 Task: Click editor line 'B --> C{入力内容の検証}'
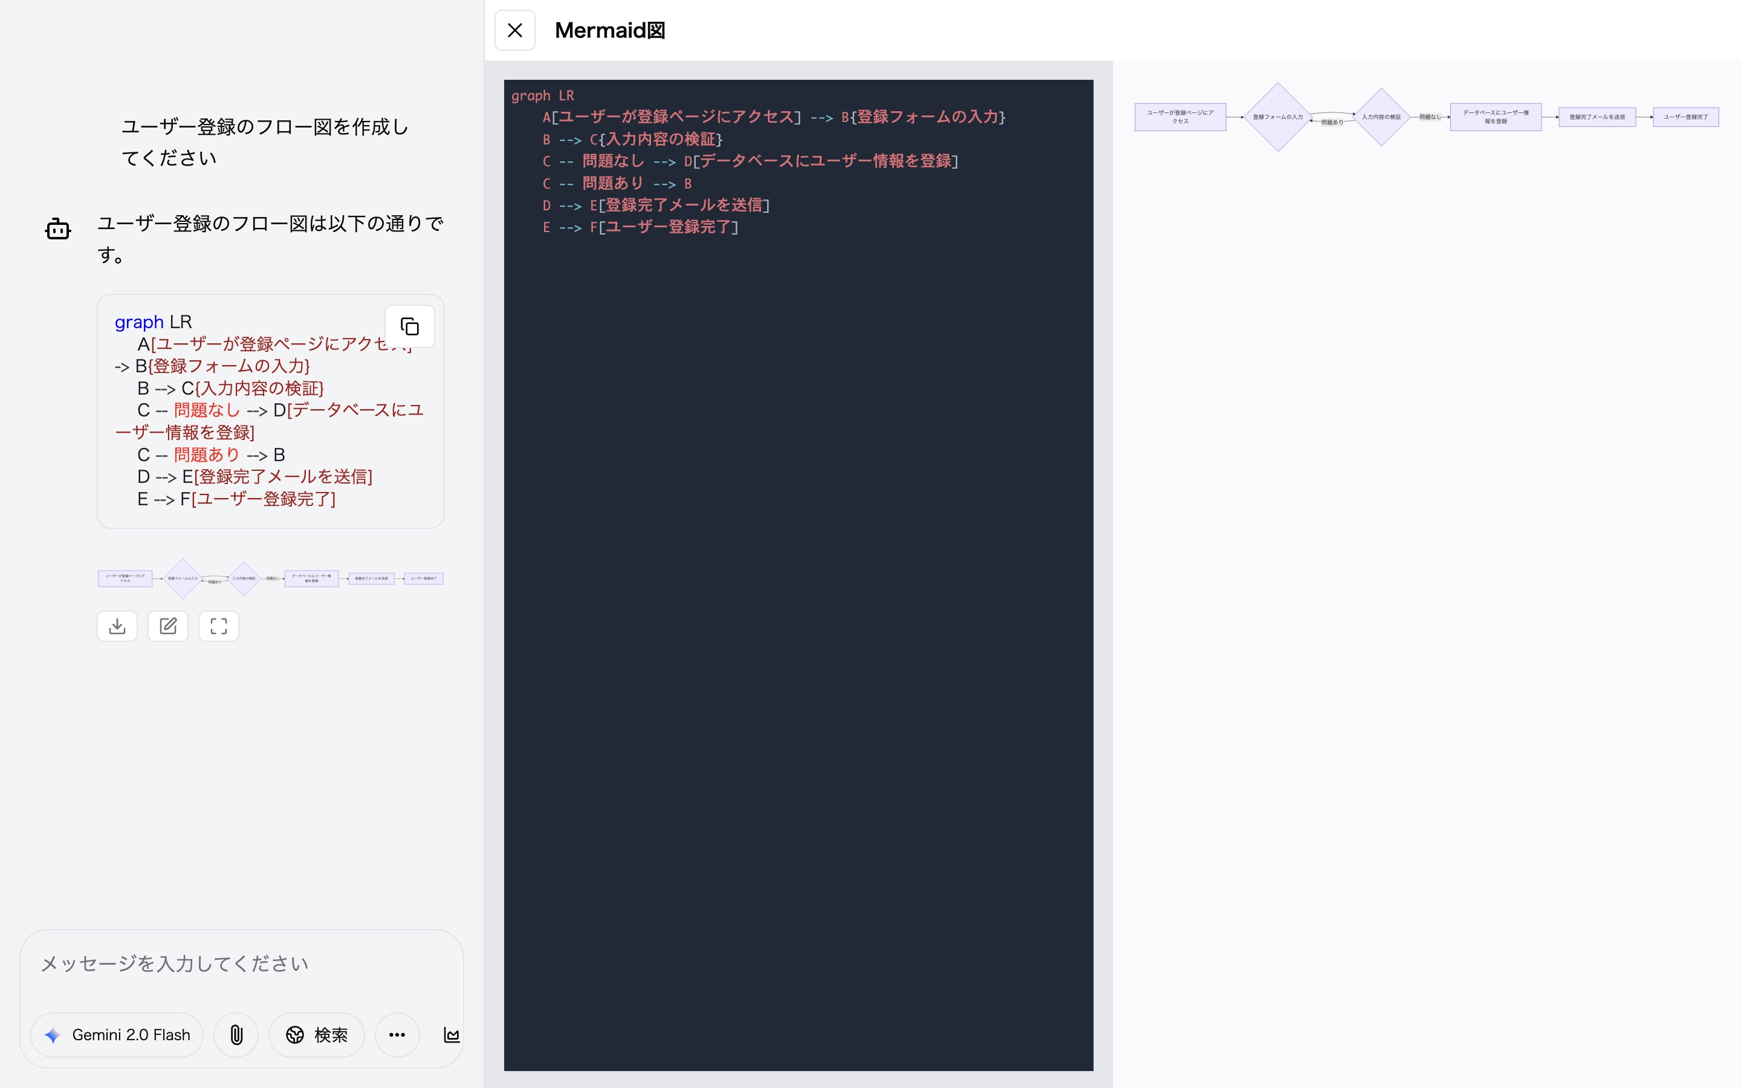click(x=632, y=140)
